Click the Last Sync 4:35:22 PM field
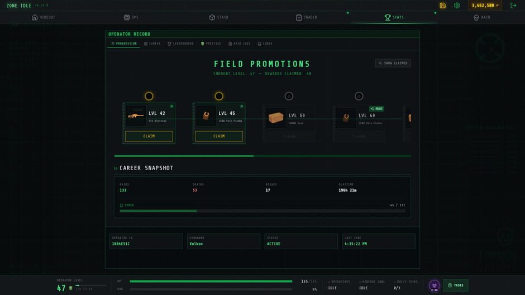The image size is (525, 295). (379, 241)
